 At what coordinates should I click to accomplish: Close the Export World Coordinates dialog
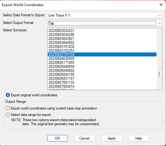[x=161, y=5]
